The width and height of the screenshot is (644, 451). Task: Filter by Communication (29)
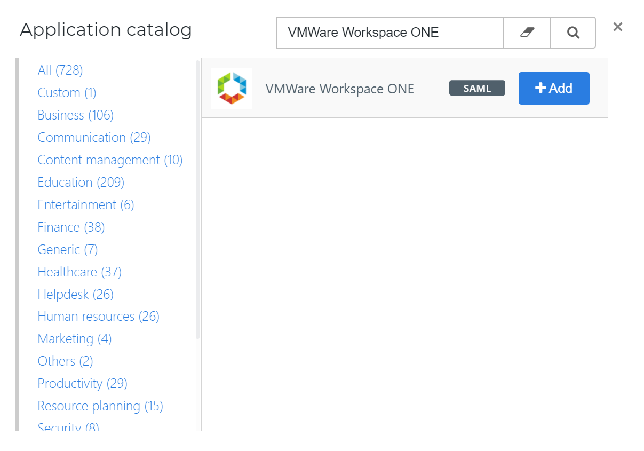(94, 137)
